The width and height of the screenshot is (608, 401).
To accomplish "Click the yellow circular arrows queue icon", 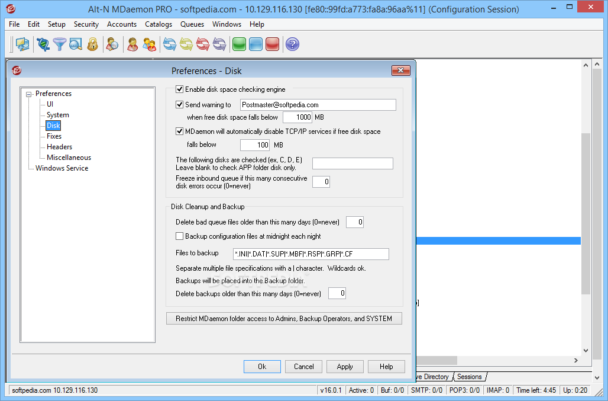I will (x=186, y=44).
